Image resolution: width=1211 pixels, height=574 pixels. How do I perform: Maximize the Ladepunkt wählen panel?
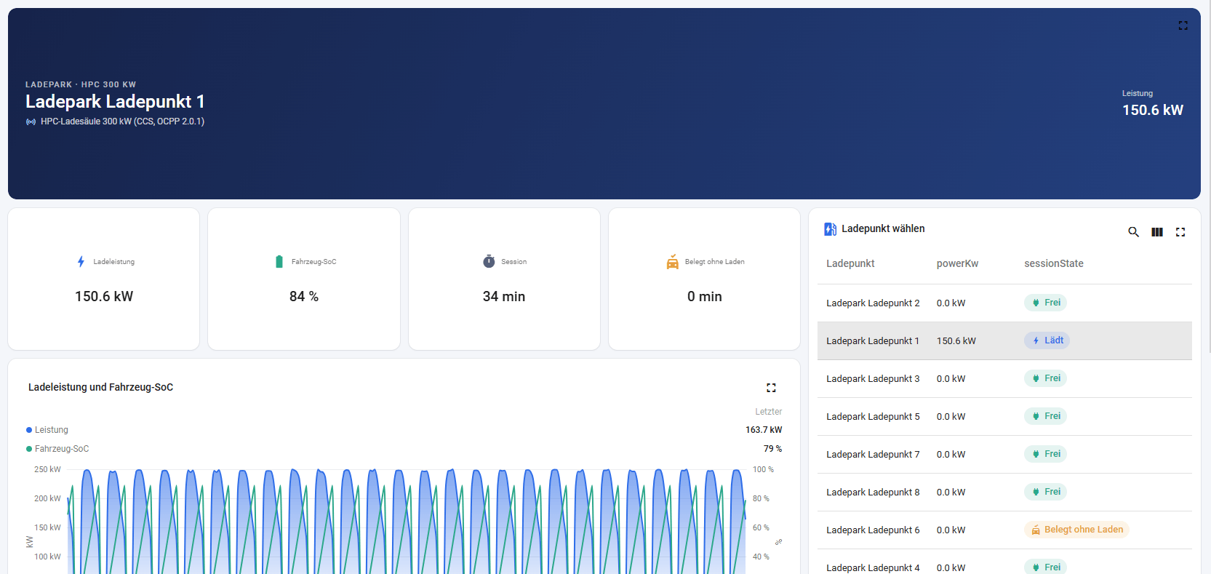pos(1180,232)
